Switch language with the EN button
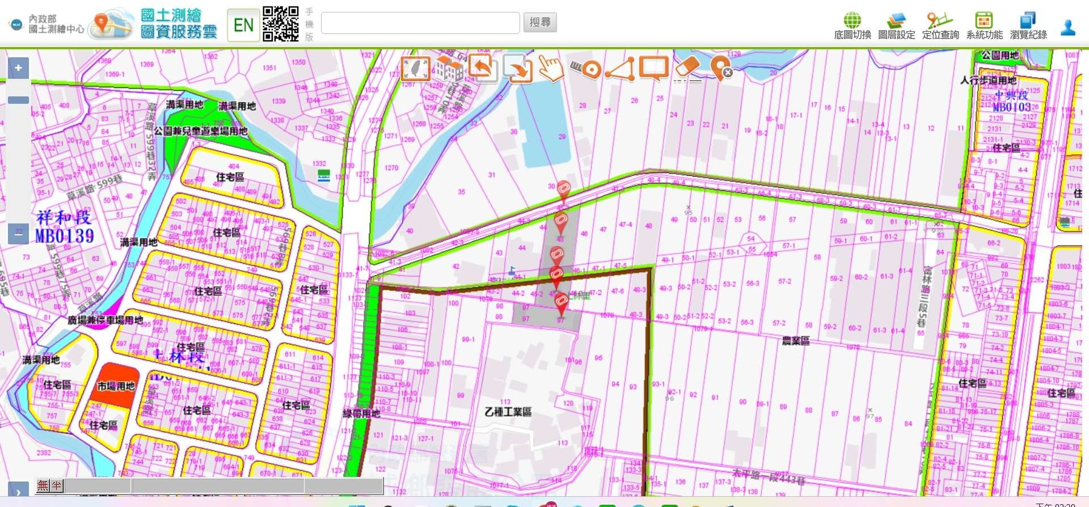 (x=243, y=25)
